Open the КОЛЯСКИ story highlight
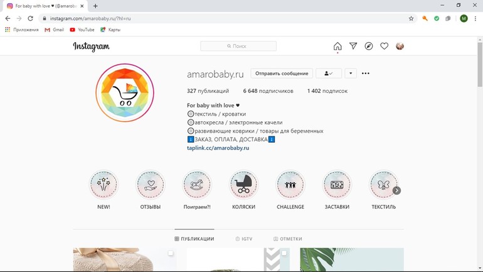This screenshot has width=483, height=272. point(243,185)
